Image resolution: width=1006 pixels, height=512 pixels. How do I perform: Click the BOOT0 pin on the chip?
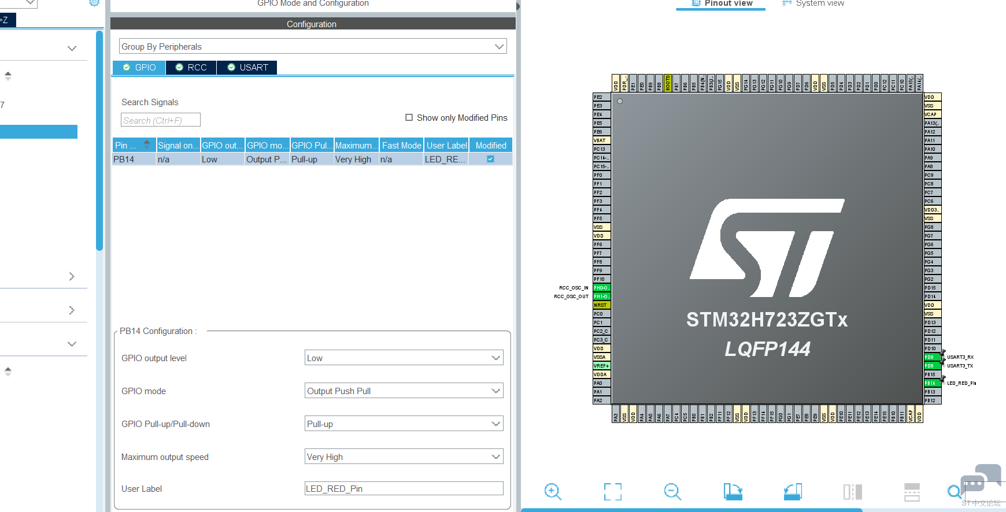(668, 83)
